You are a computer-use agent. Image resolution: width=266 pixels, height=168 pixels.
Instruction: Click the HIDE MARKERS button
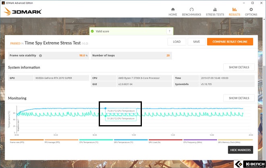coord(240,150)
